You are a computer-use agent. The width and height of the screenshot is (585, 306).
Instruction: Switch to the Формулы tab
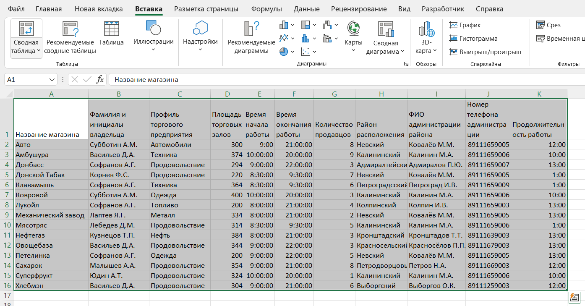click(266, 9)
